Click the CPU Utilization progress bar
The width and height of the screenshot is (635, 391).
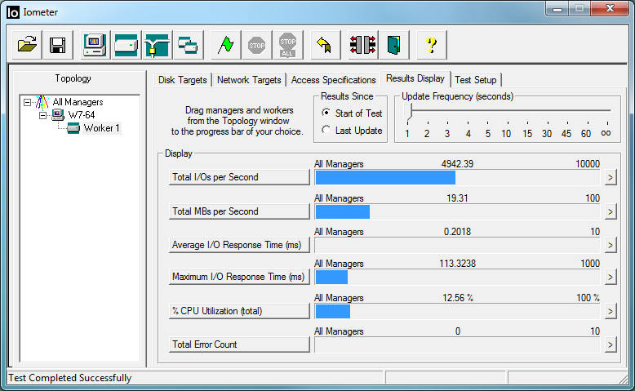click(x=457, y=311)
